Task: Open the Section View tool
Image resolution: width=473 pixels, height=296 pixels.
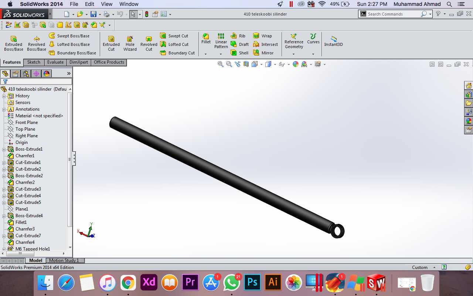Action: point(246,64)
